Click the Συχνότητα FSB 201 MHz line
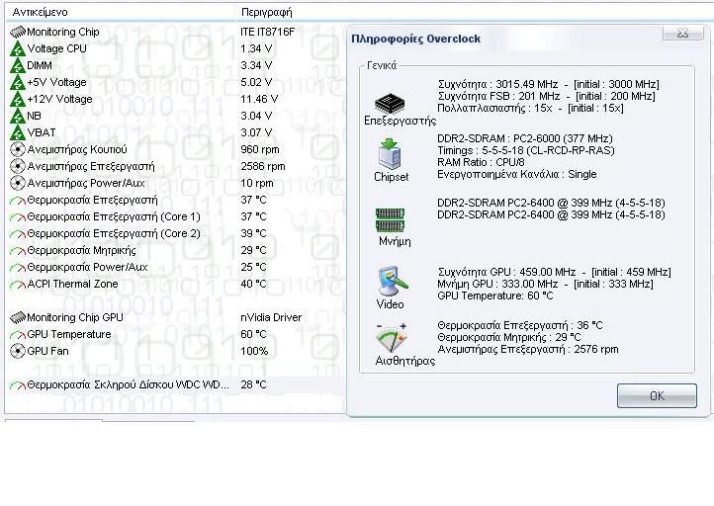 point(547,96)
